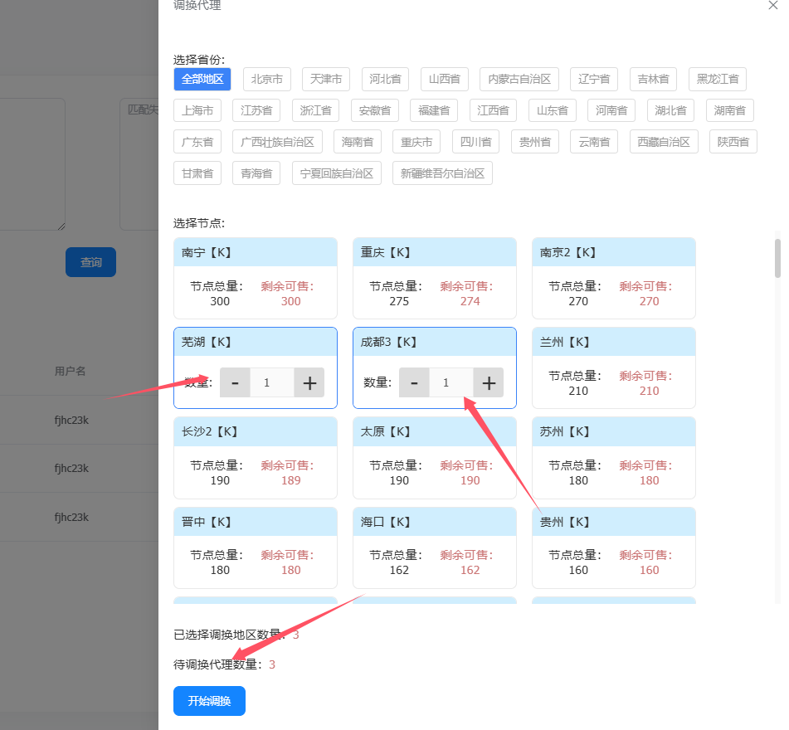Choose 北京市 province filter

coord(267,79)
